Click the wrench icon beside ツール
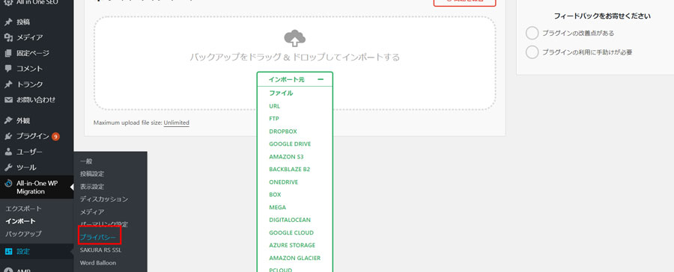The image size is (674, 272). (8, 167)
